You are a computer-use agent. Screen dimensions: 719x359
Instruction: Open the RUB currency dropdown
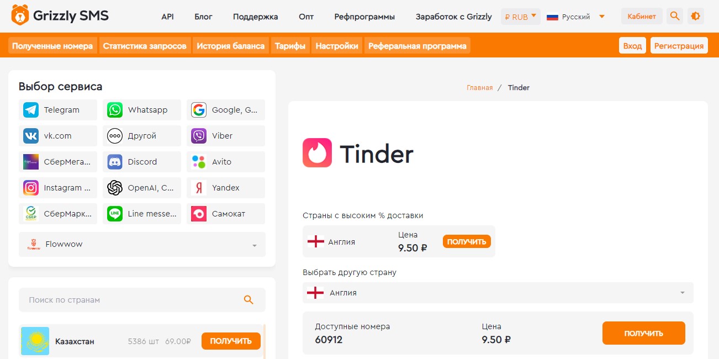520,17
